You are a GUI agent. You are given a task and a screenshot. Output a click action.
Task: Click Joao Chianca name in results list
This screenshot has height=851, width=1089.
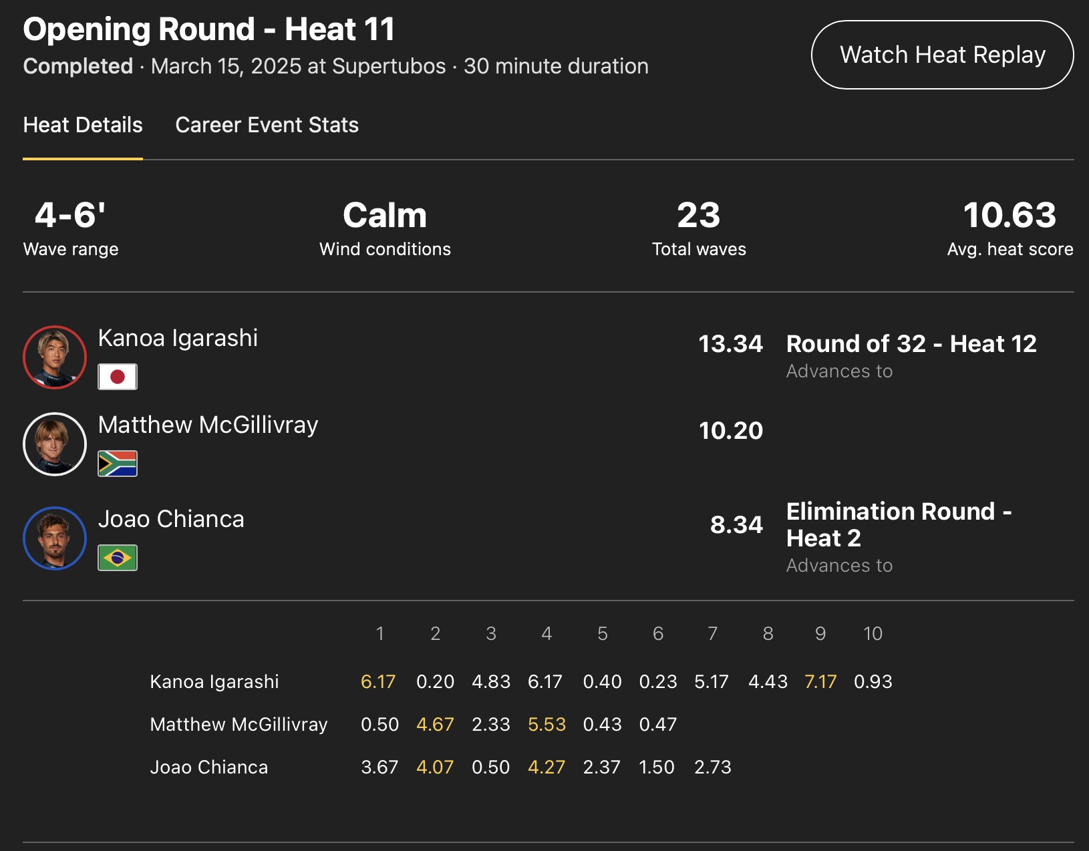pos(171,519)
